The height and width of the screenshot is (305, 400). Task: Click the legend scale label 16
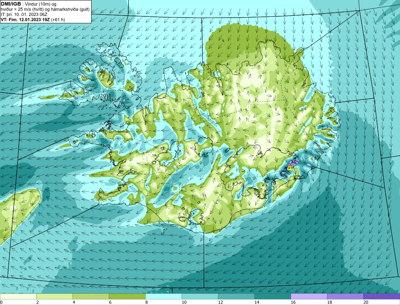[x=293, y=302]
